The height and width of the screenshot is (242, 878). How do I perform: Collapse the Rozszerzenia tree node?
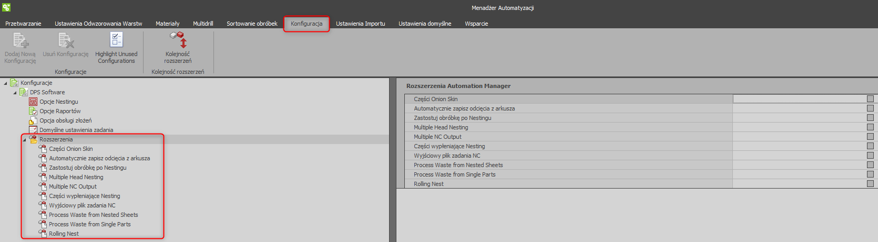pos(24,140)
